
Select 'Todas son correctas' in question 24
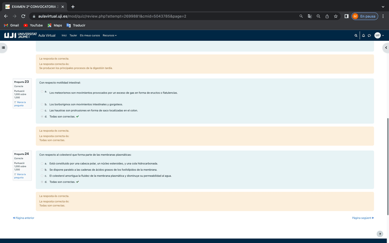(42, 182)
